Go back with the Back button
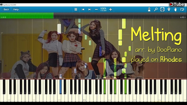 [5, 9]
